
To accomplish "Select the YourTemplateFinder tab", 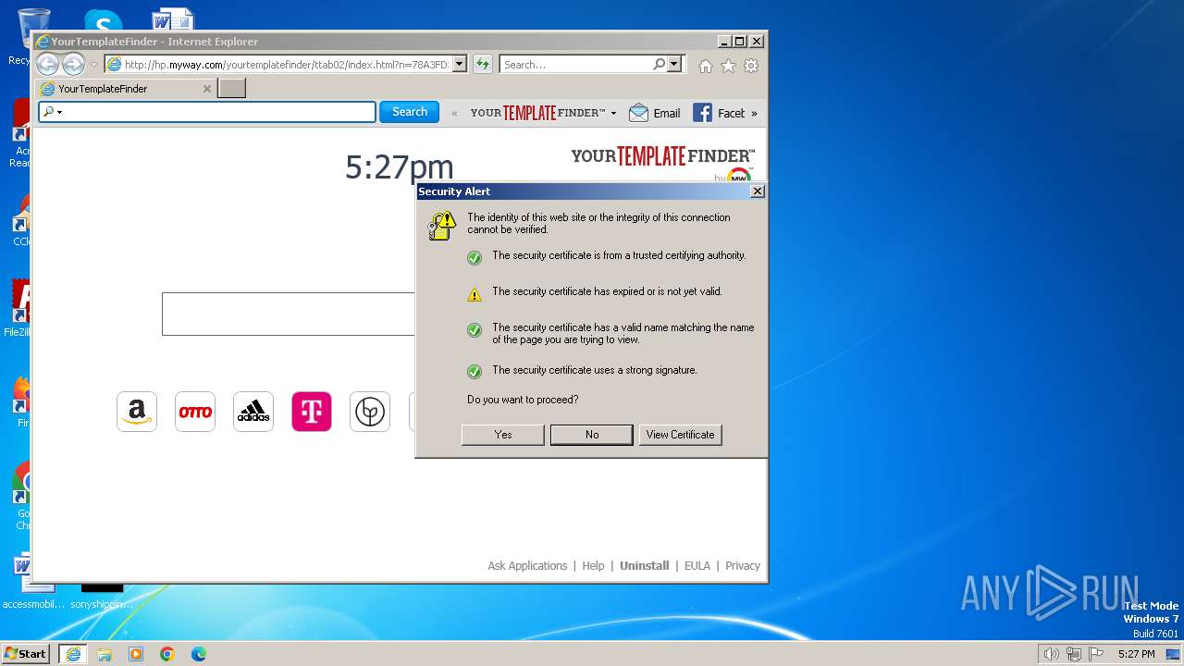I will [x=125, y=89].
